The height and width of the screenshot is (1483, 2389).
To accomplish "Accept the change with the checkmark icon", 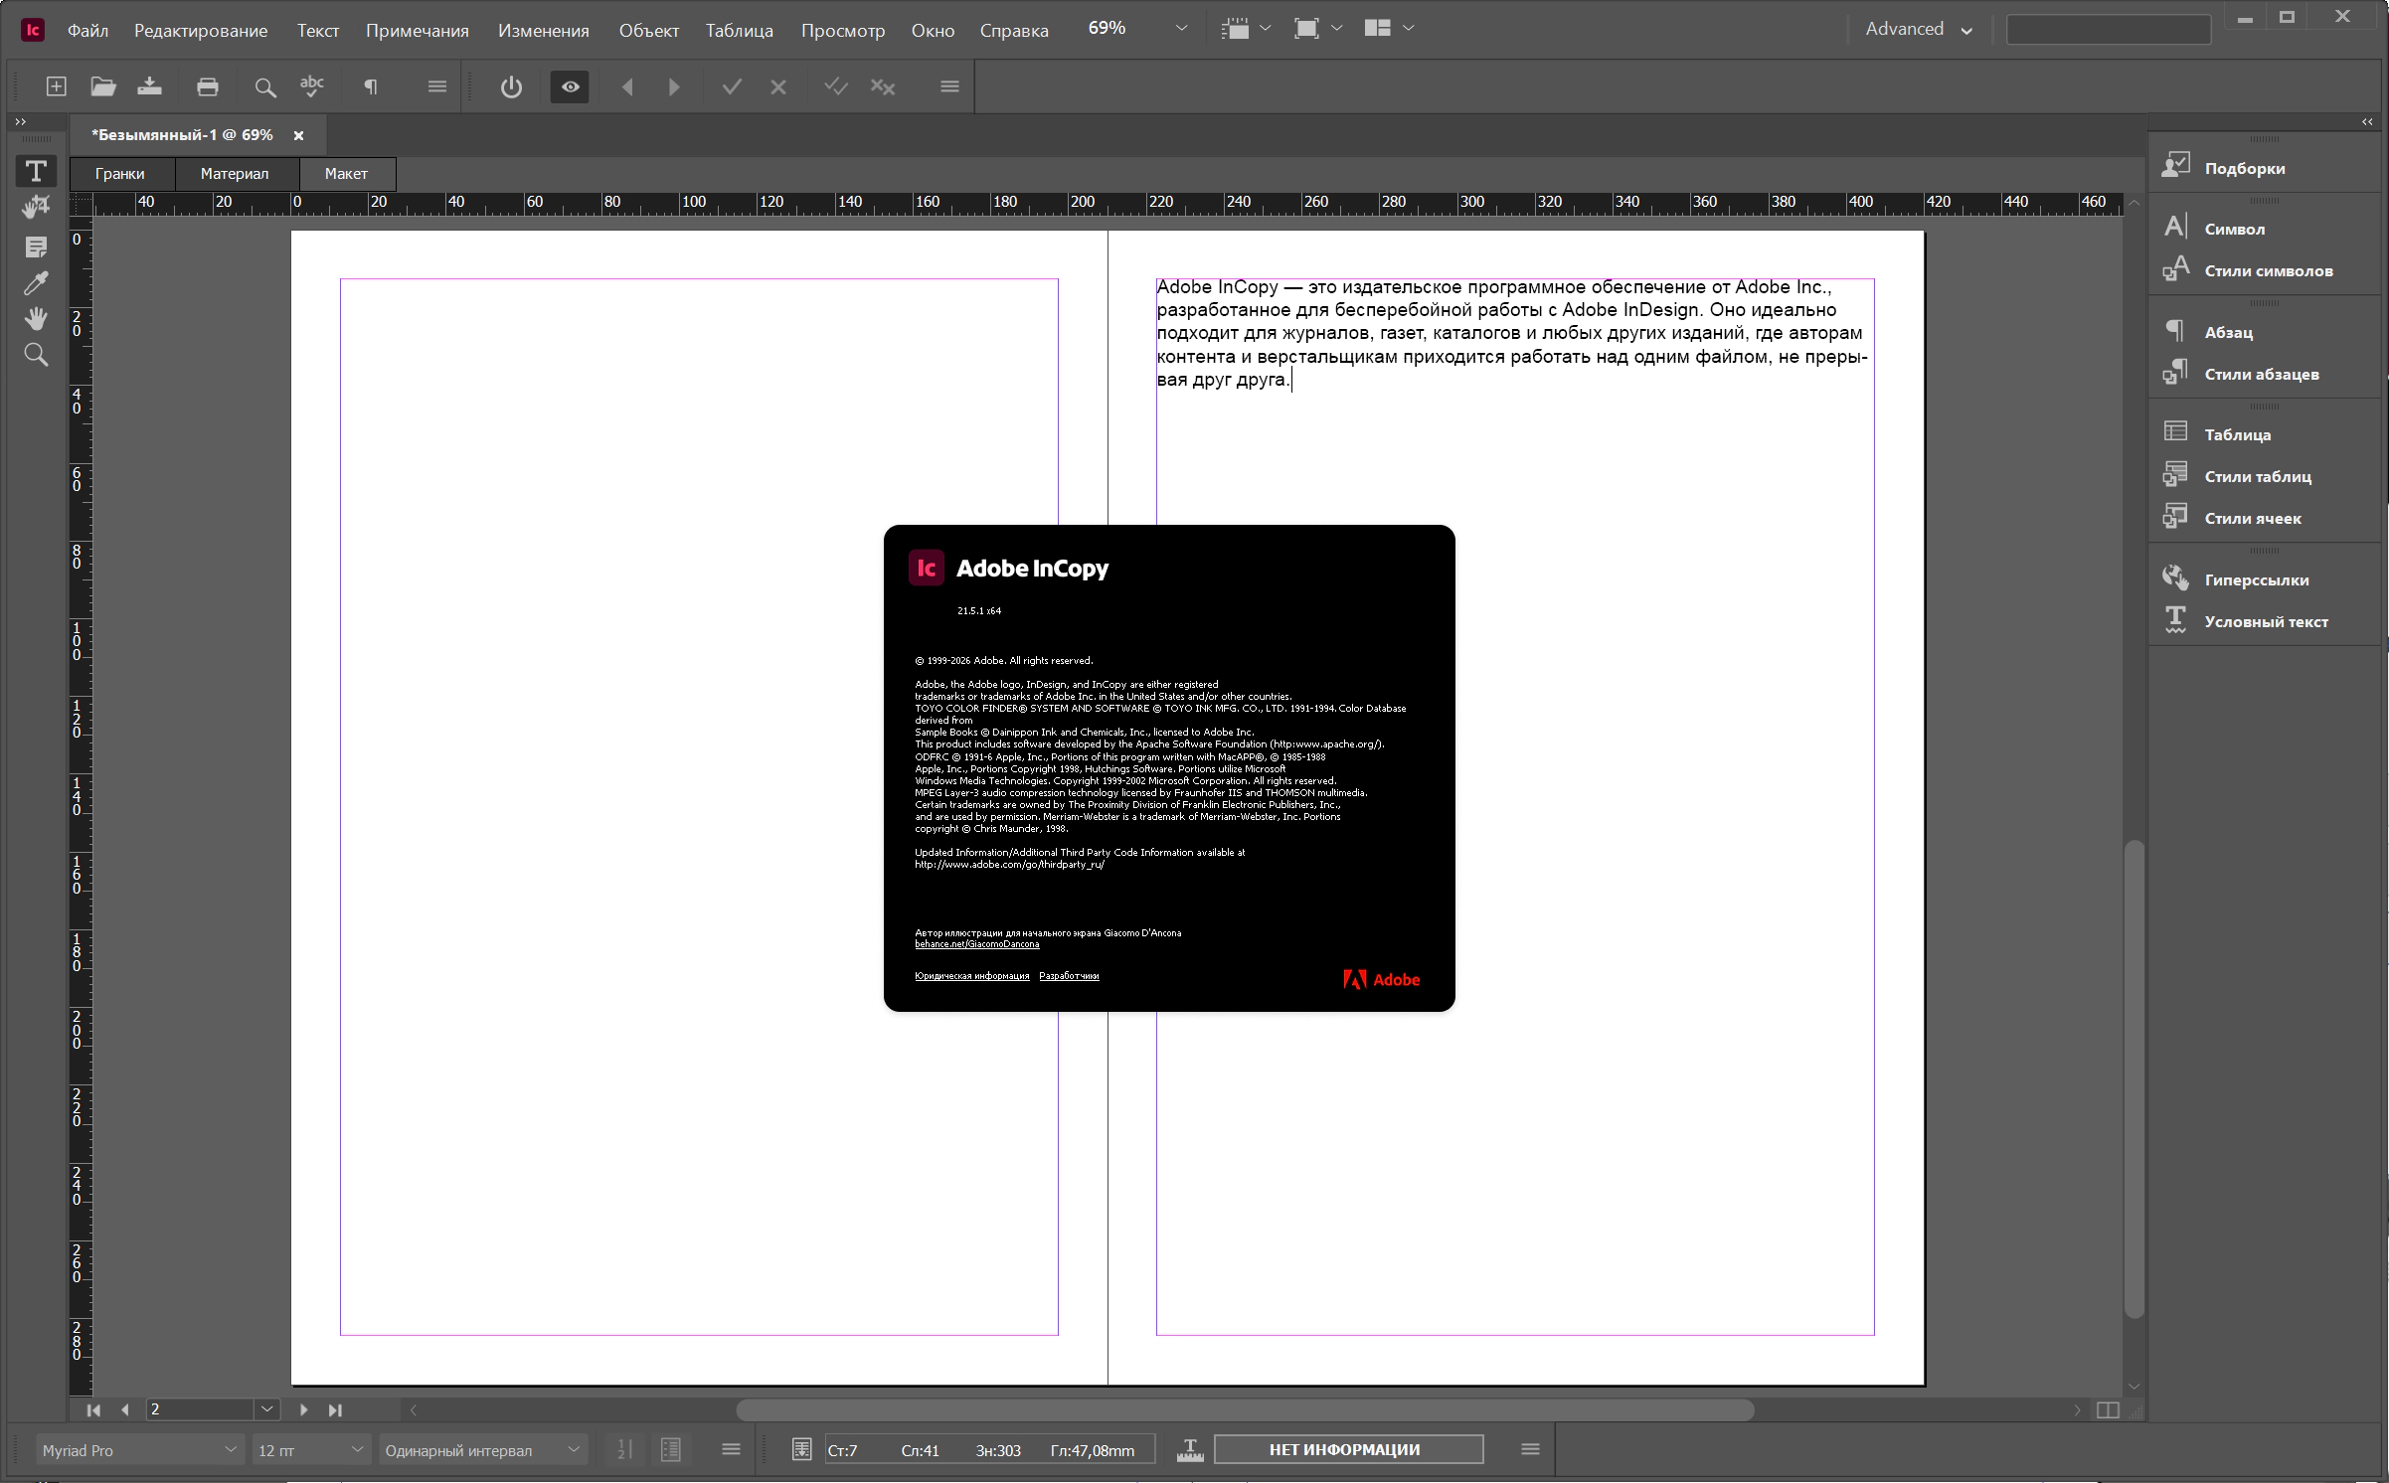I will click(732, 87).
